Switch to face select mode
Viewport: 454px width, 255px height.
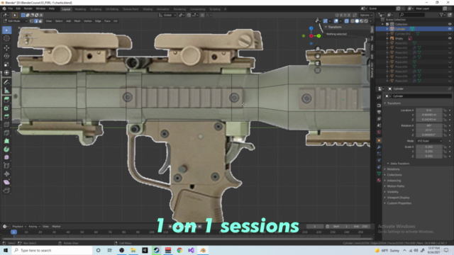point(40,21)
